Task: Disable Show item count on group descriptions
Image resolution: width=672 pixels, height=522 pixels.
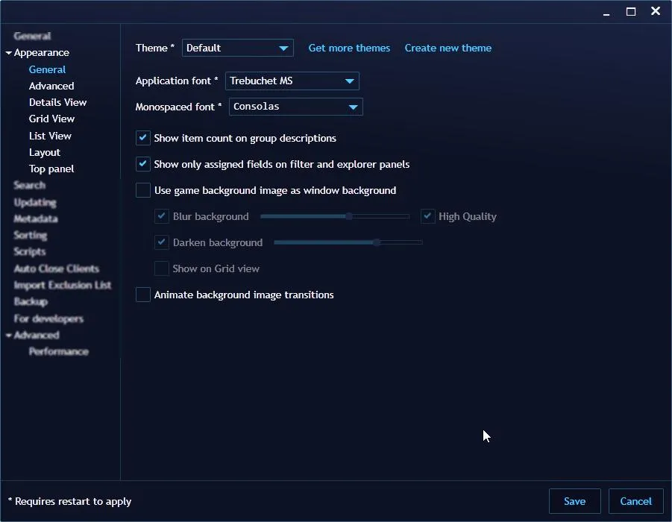Action: point(143,138)
